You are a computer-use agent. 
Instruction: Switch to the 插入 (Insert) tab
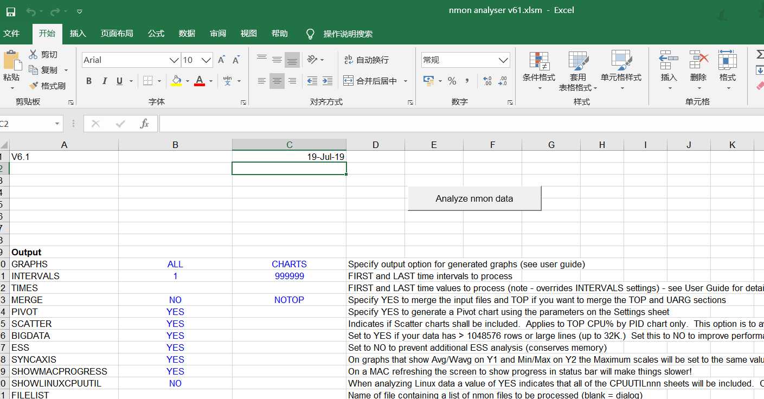point(78,34)
